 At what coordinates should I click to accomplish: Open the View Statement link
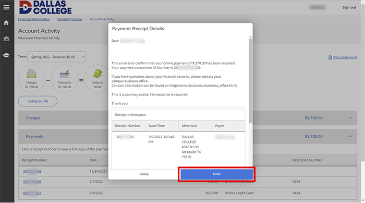(x=345, y=57)
